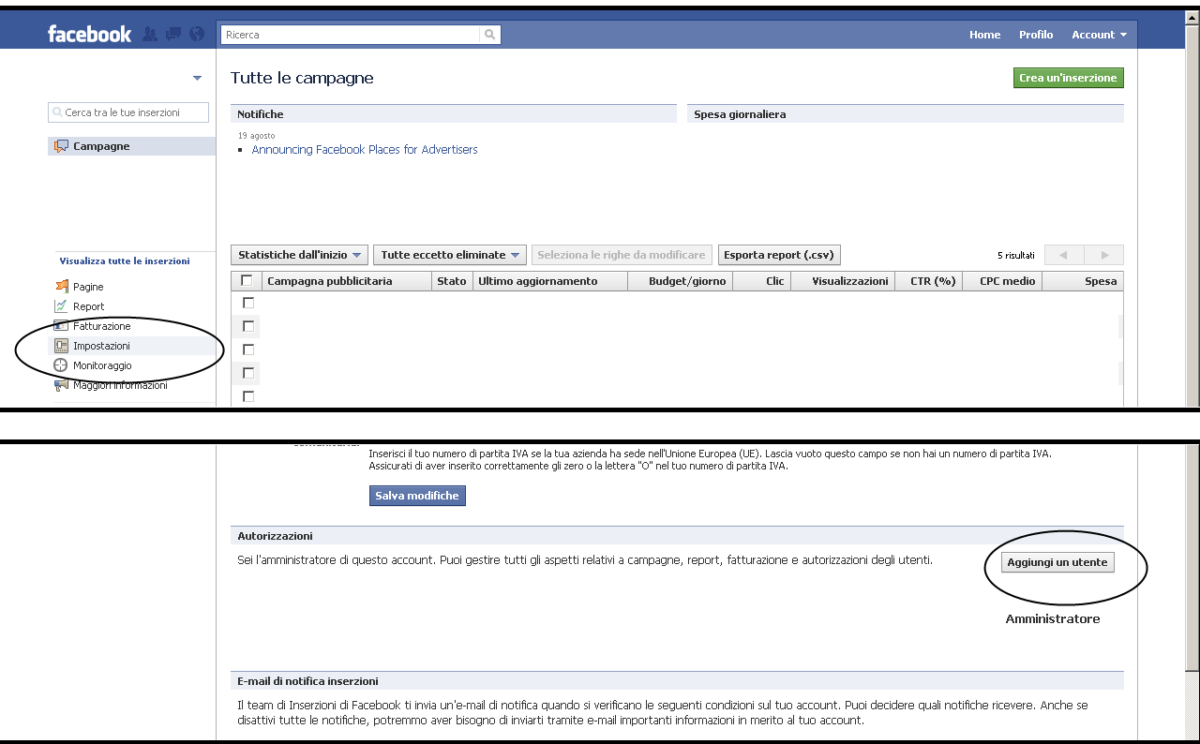Screen dimensions: 1200x744
Task: Click the Crea un'inserzione button
Action: tap(1069, 78)
